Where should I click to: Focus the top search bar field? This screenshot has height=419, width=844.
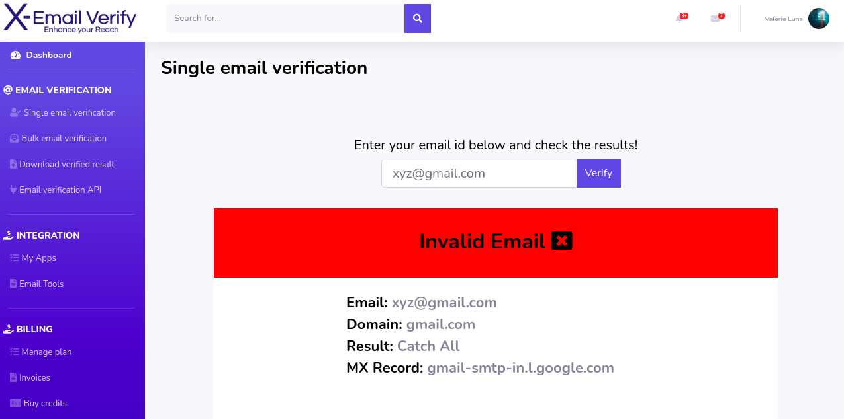pyautogui.click(x=285, y=19)
